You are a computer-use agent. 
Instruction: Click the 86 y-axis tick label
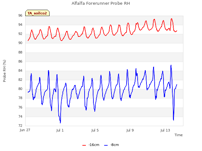(x=20, y=61)
